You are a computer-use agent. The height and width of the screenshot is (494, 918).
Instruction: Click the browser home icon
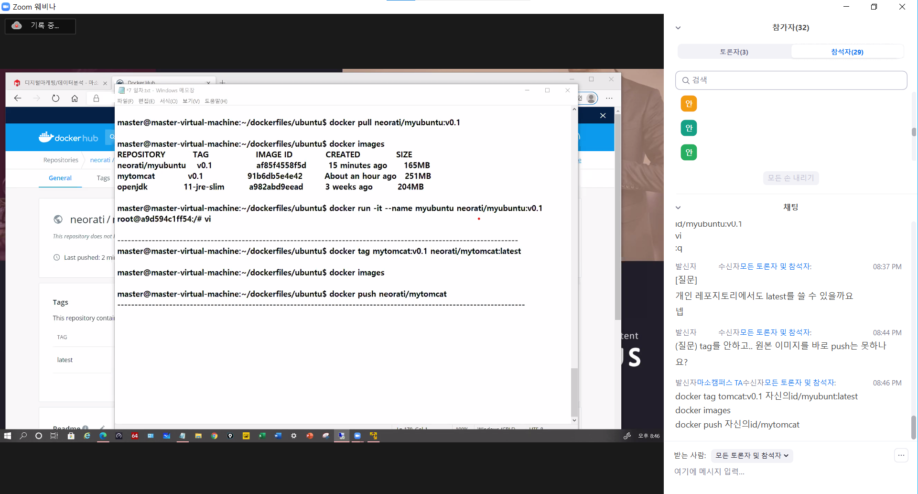pos(75,98)
